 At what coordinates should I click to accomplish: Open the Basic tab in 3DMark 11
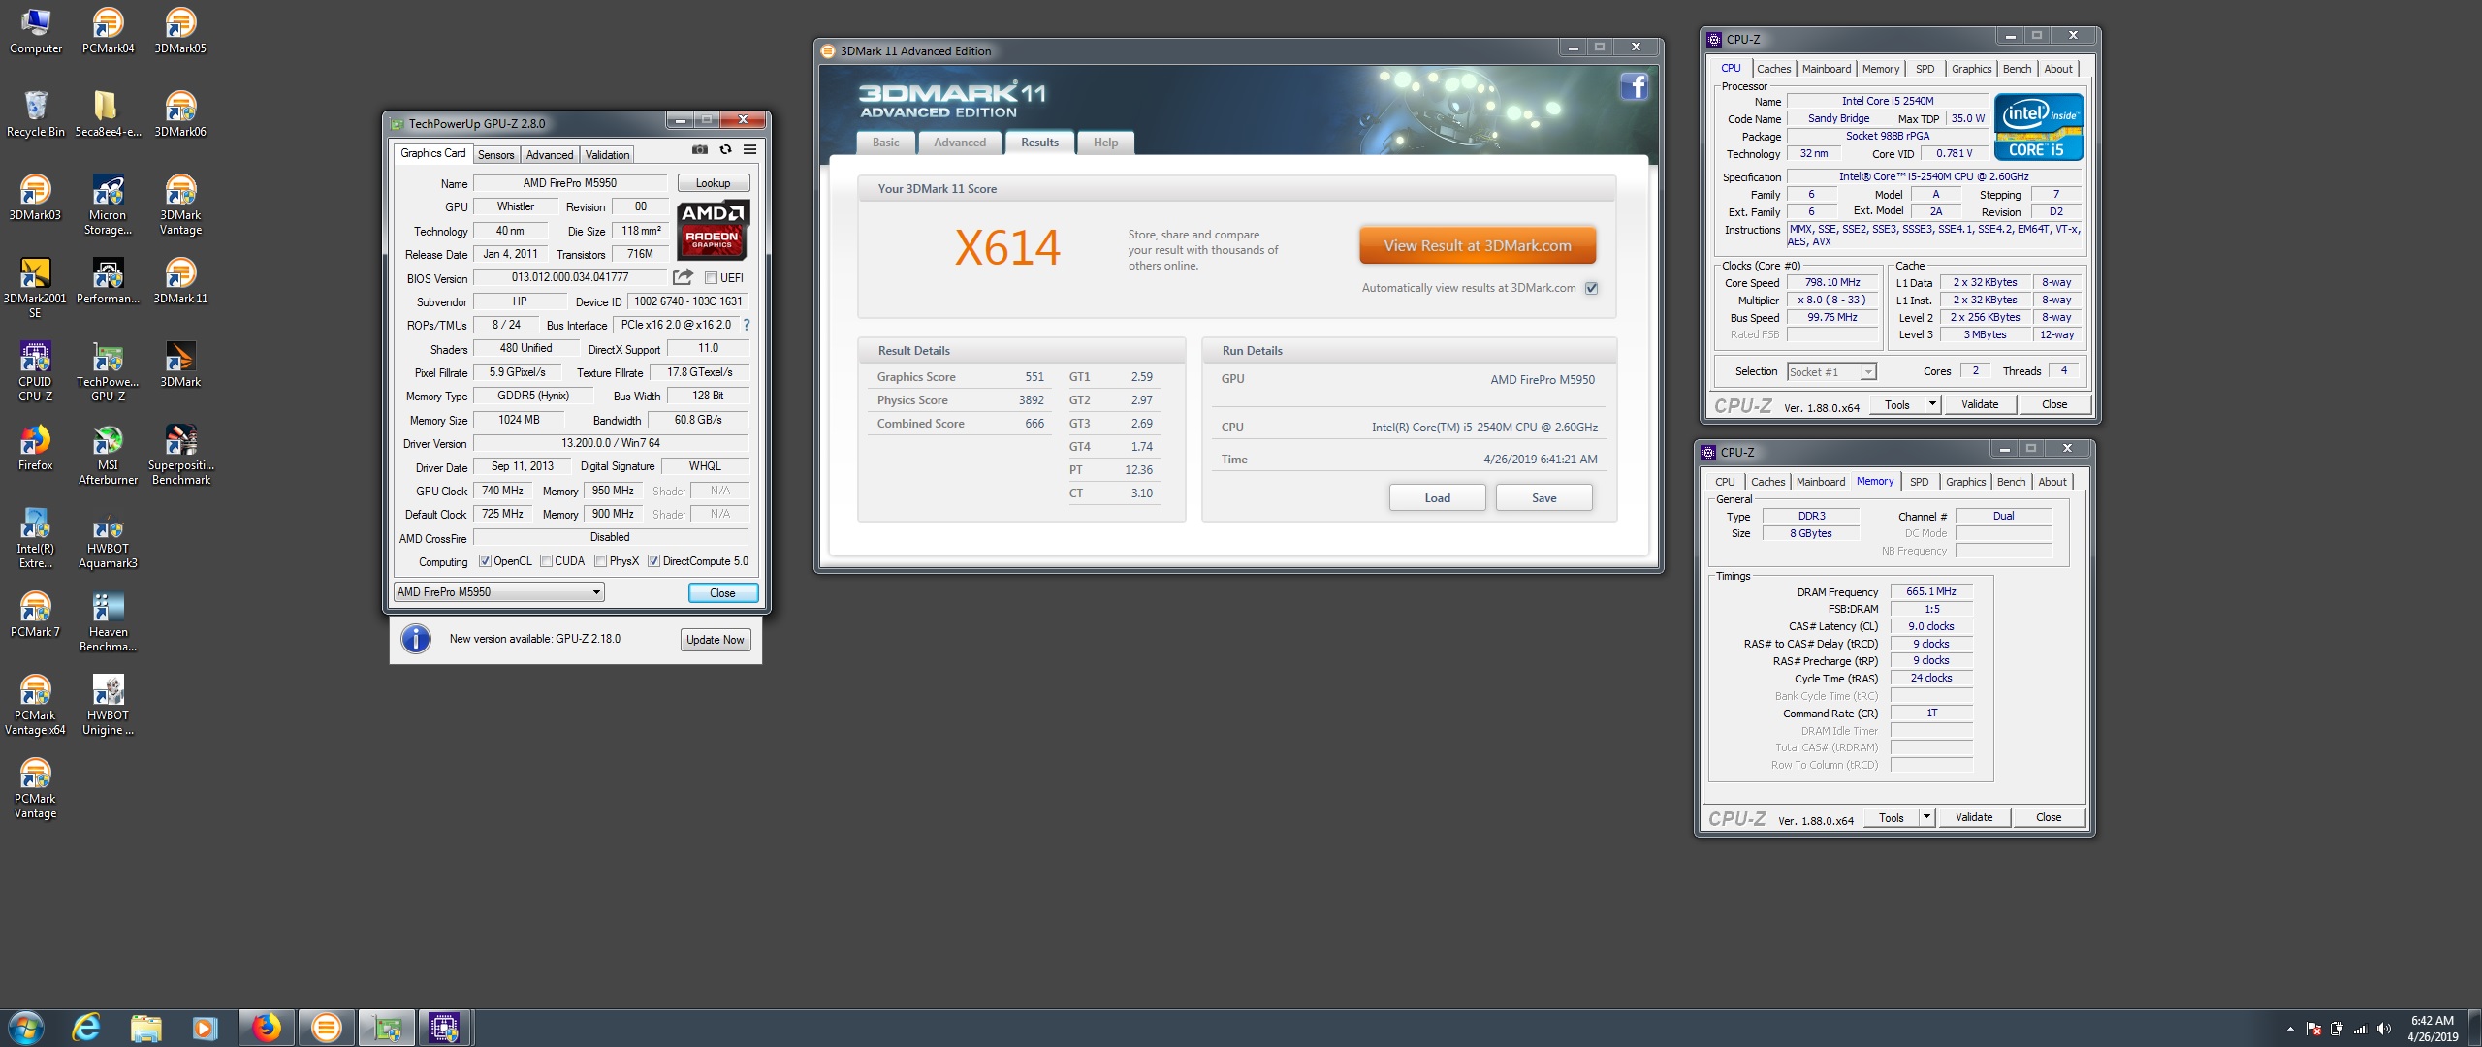tap(885, 143)
